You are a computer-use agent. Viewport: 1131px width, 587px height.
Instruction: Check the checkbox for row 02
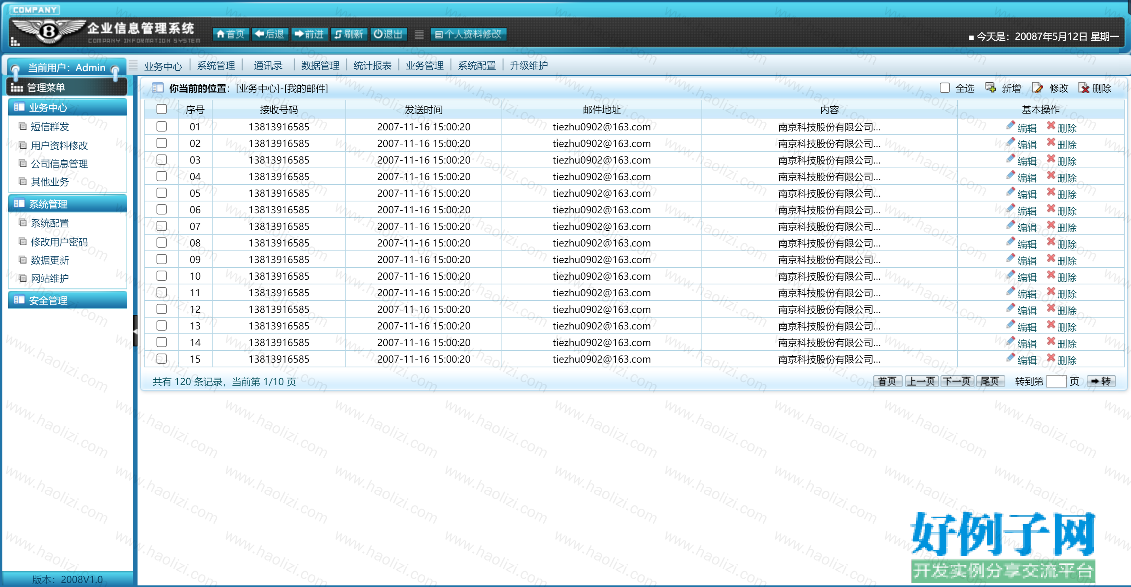point(162,143)
